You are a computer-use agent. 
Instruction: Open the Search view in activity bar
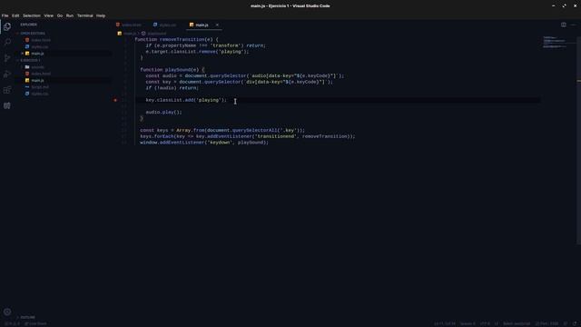point(7,43)
